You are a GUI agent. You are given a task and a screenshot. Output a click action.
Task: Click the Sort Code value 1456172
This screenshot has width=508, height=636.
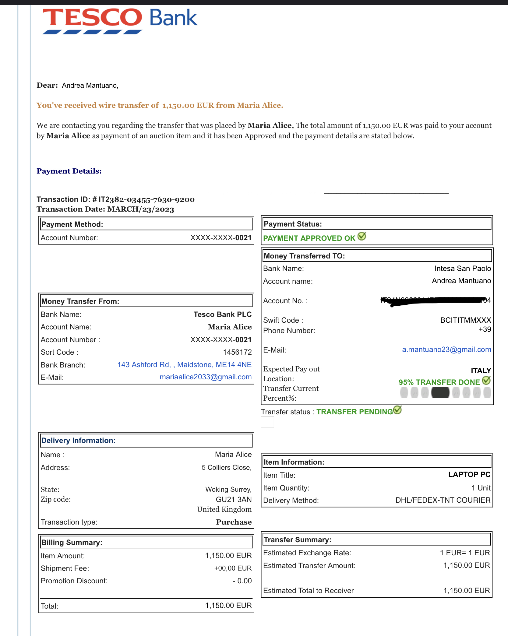(237, 352)
